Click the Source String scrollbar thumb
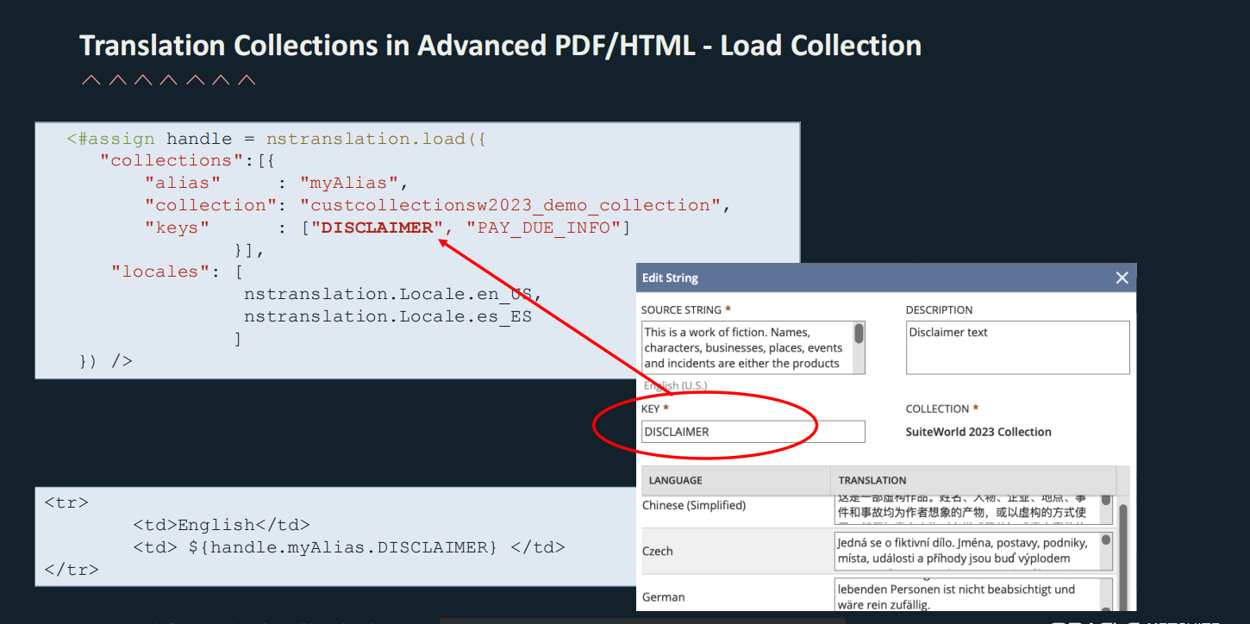Image resolution: width=1250 pixels, height=624 pixels. [859, 334]
